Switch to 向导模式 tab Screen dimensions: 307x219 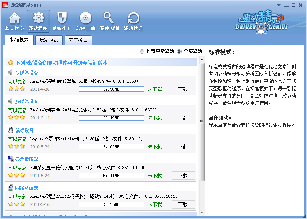pos(78,40)
